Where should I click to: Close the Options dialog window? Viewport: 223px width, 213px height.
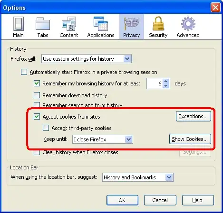point(215,7)
